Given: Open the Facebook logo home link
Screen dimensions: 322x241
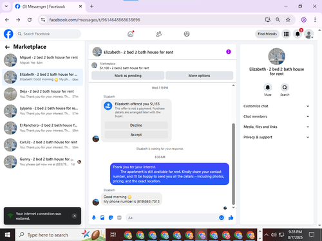Looking at the screenshot, I should pyautogui.click(x=8, y=34).
